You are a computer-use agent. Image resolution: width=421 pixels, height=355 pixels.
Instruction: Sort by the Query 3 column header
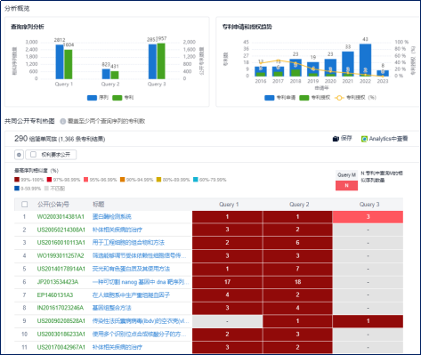tap(369, 205)
